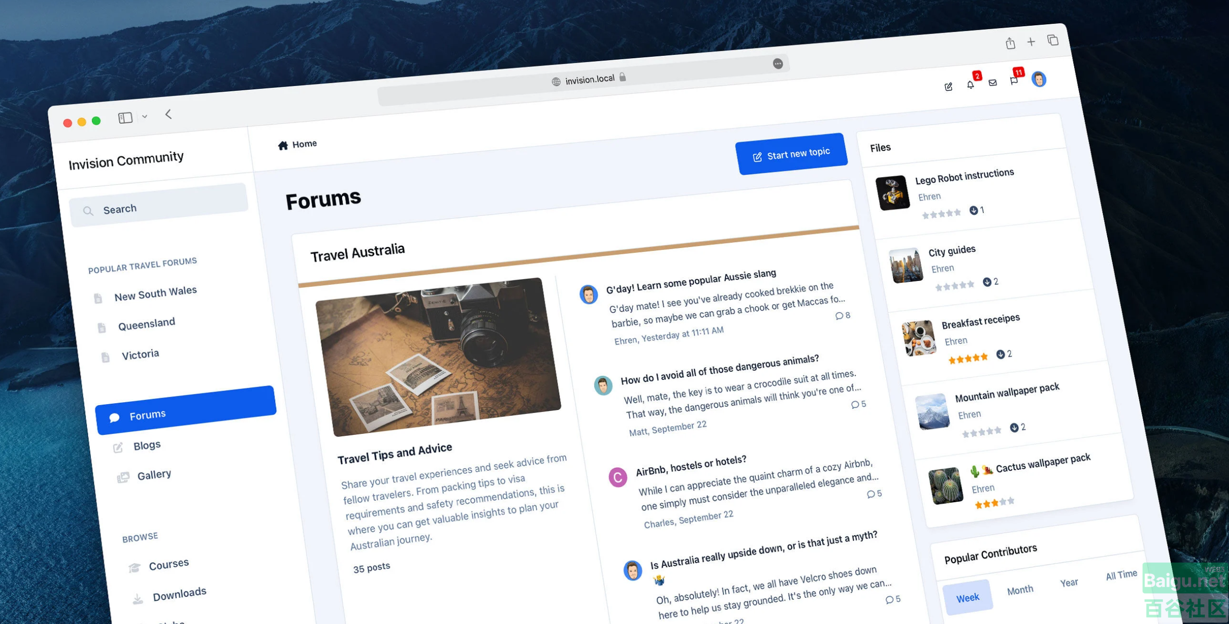Open the Victoria forum link
The image size is (1229, 624).
click(140, 355)
